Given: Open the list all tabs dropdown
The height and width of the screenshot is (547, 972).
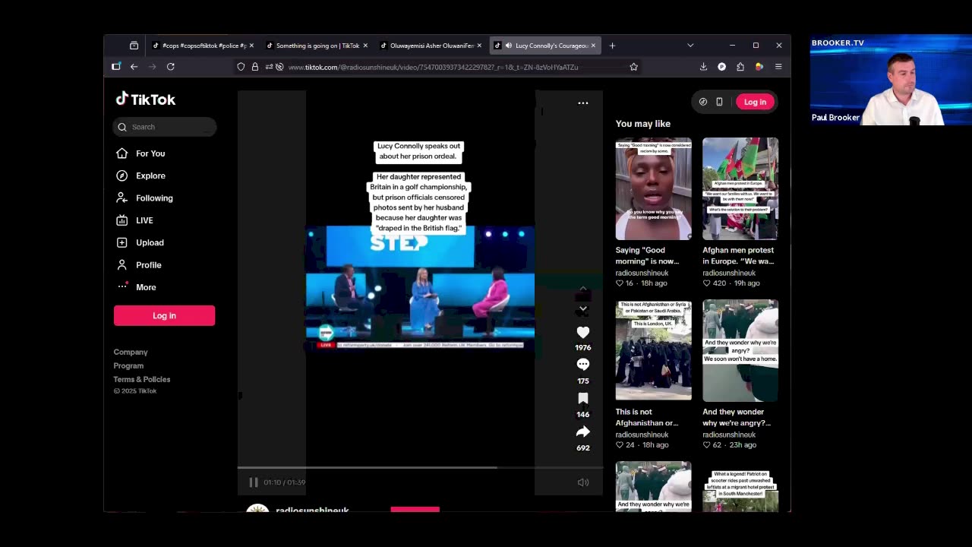Looking at the screenshot, I should click(690, 46).
